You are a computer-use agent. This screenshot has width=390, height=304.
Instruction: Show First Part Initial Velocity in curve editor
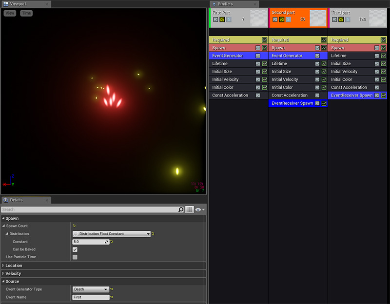click(x=264, y=79)
